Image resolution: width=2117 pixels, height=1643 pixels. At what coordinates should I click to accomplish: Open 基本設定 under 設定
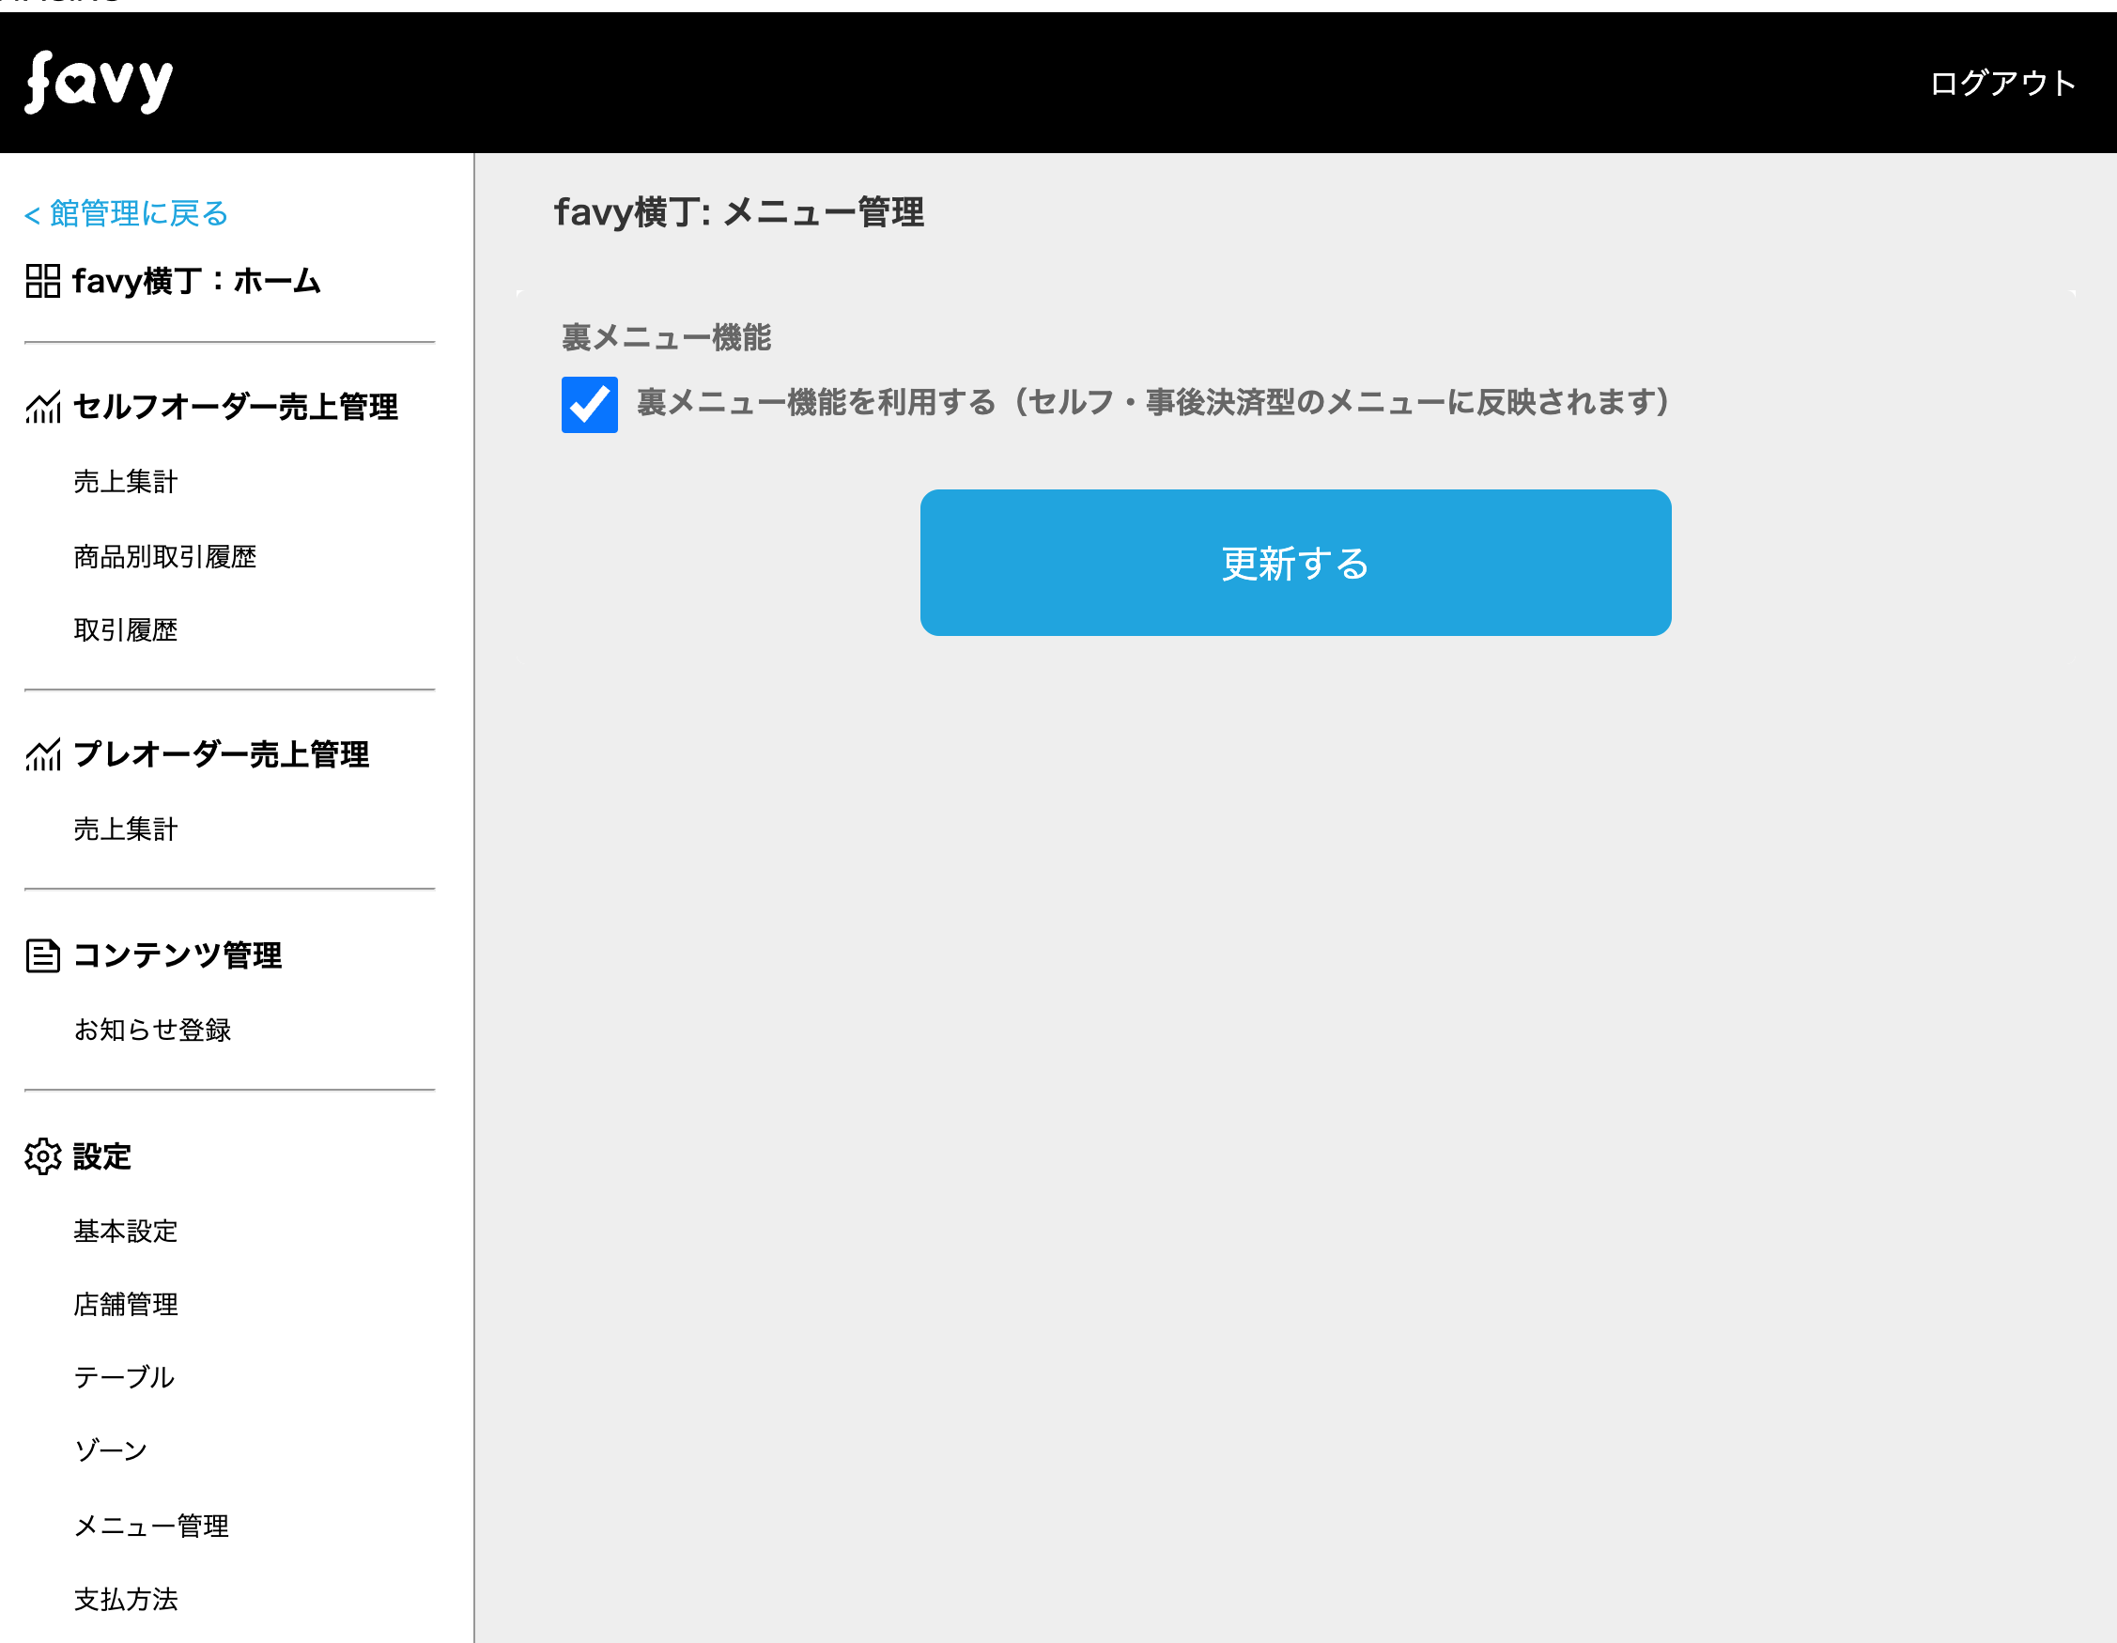coord(126,1231)
